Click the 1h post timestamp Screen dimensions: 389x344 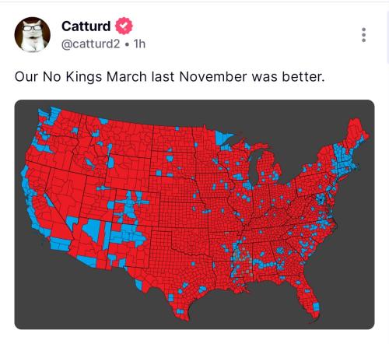[139, 44]
